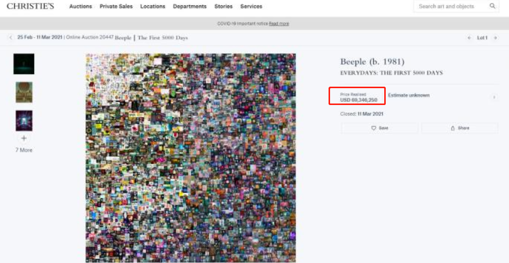Click the Beeple (b. 1981) artist name
The height and width of the screenshot is (263, 509).
(372, 61)
